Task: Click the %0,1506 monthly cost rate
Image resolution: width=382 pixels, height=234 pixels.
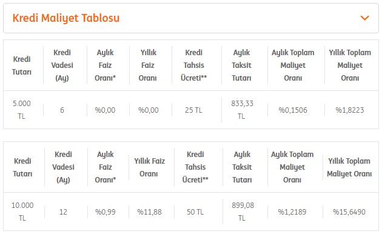Action: [x=293, y=110]
